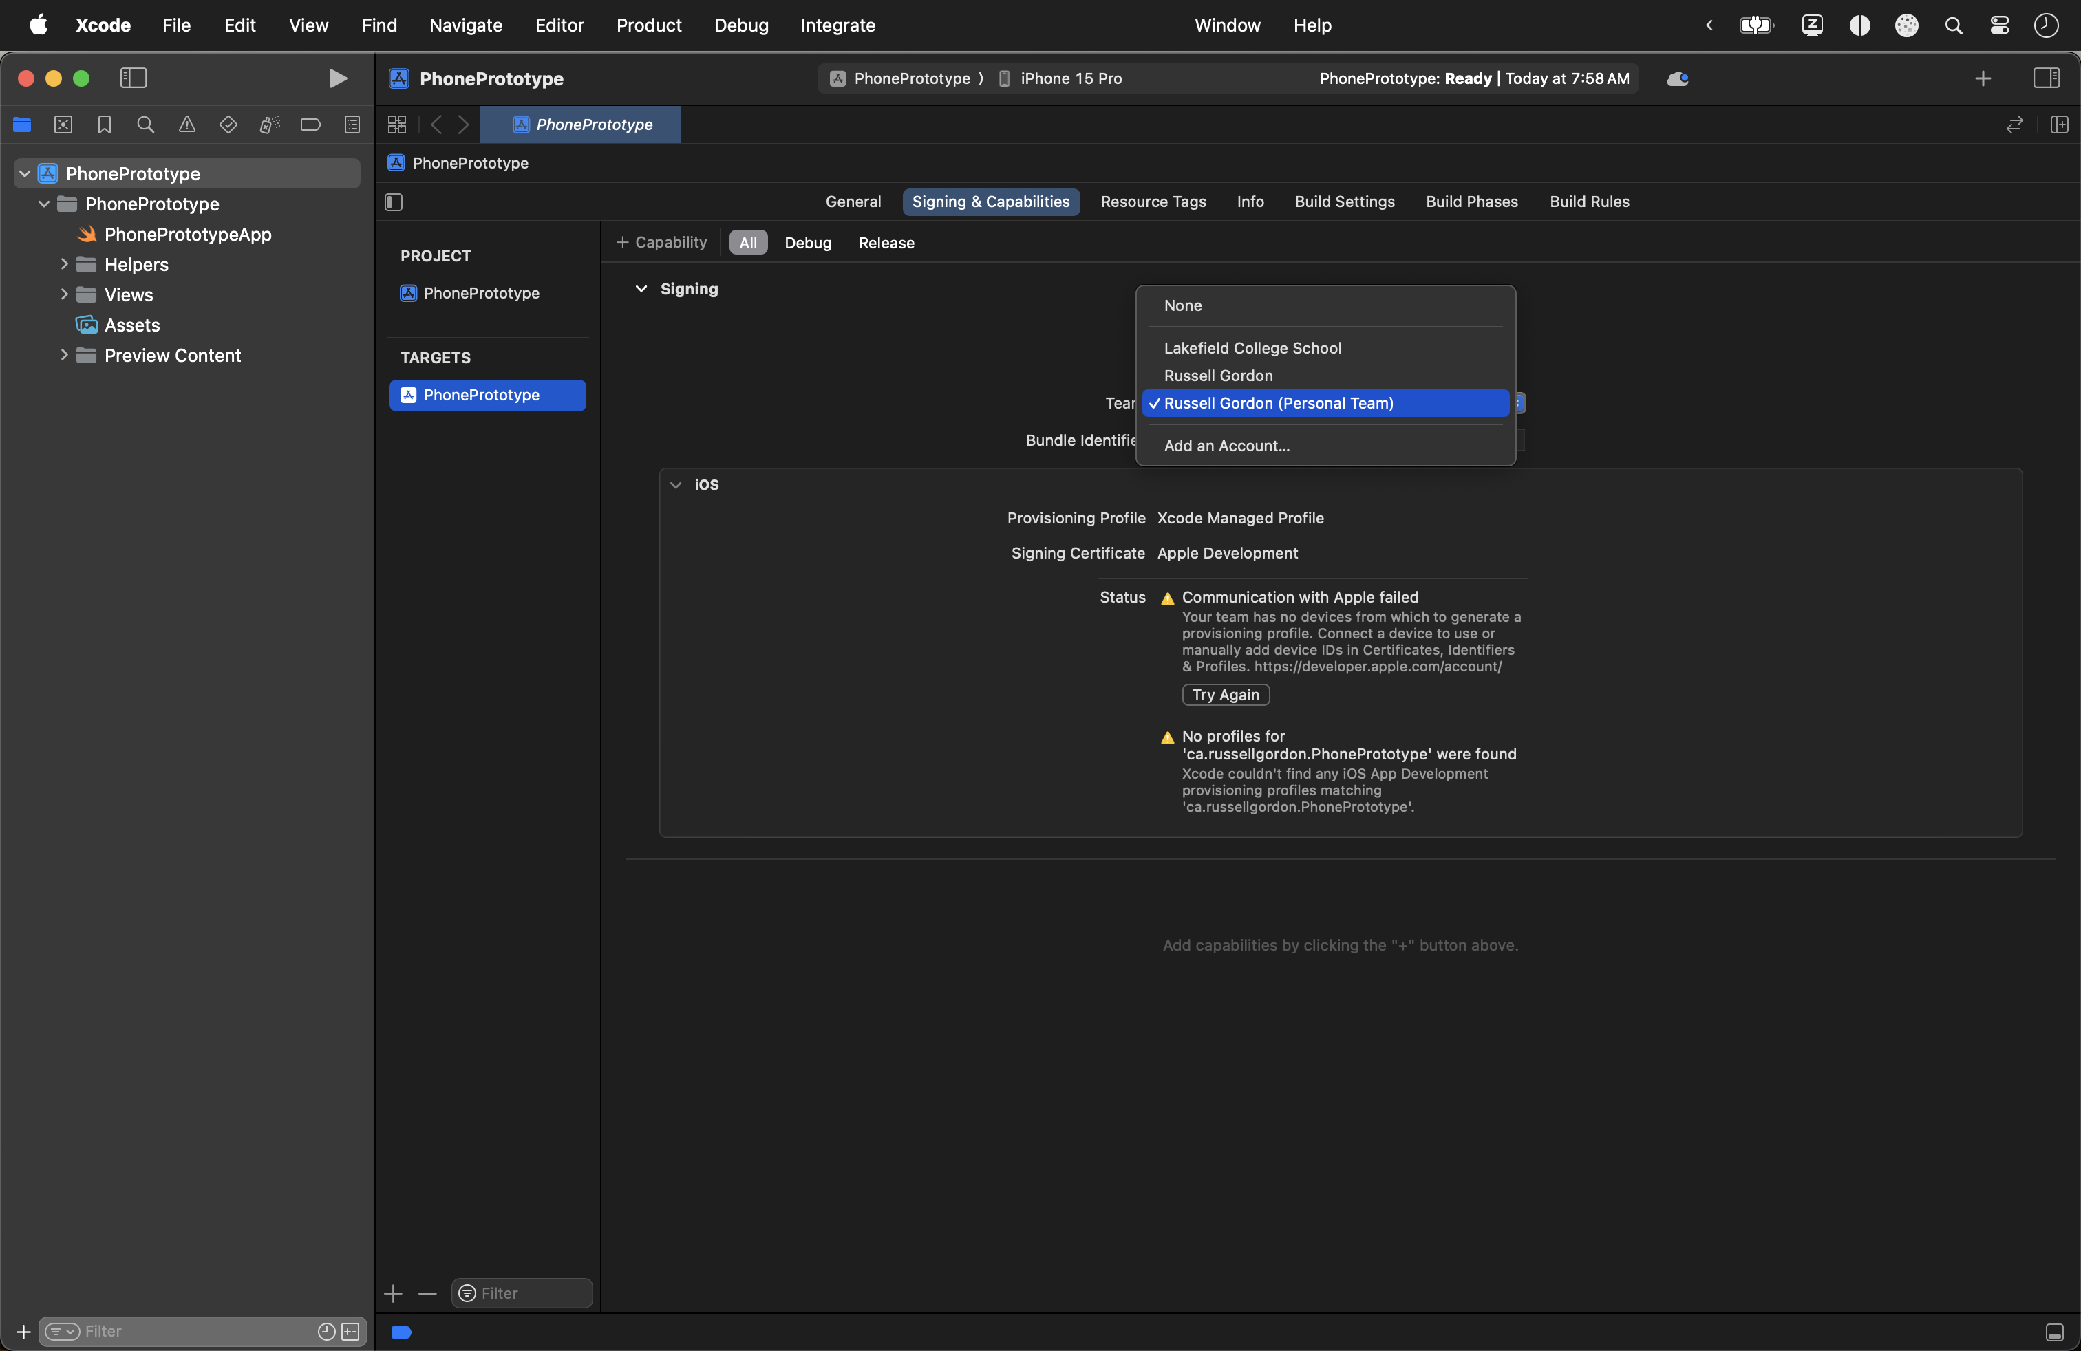
Task: Click the add editor split icon
Action: 2059,125
